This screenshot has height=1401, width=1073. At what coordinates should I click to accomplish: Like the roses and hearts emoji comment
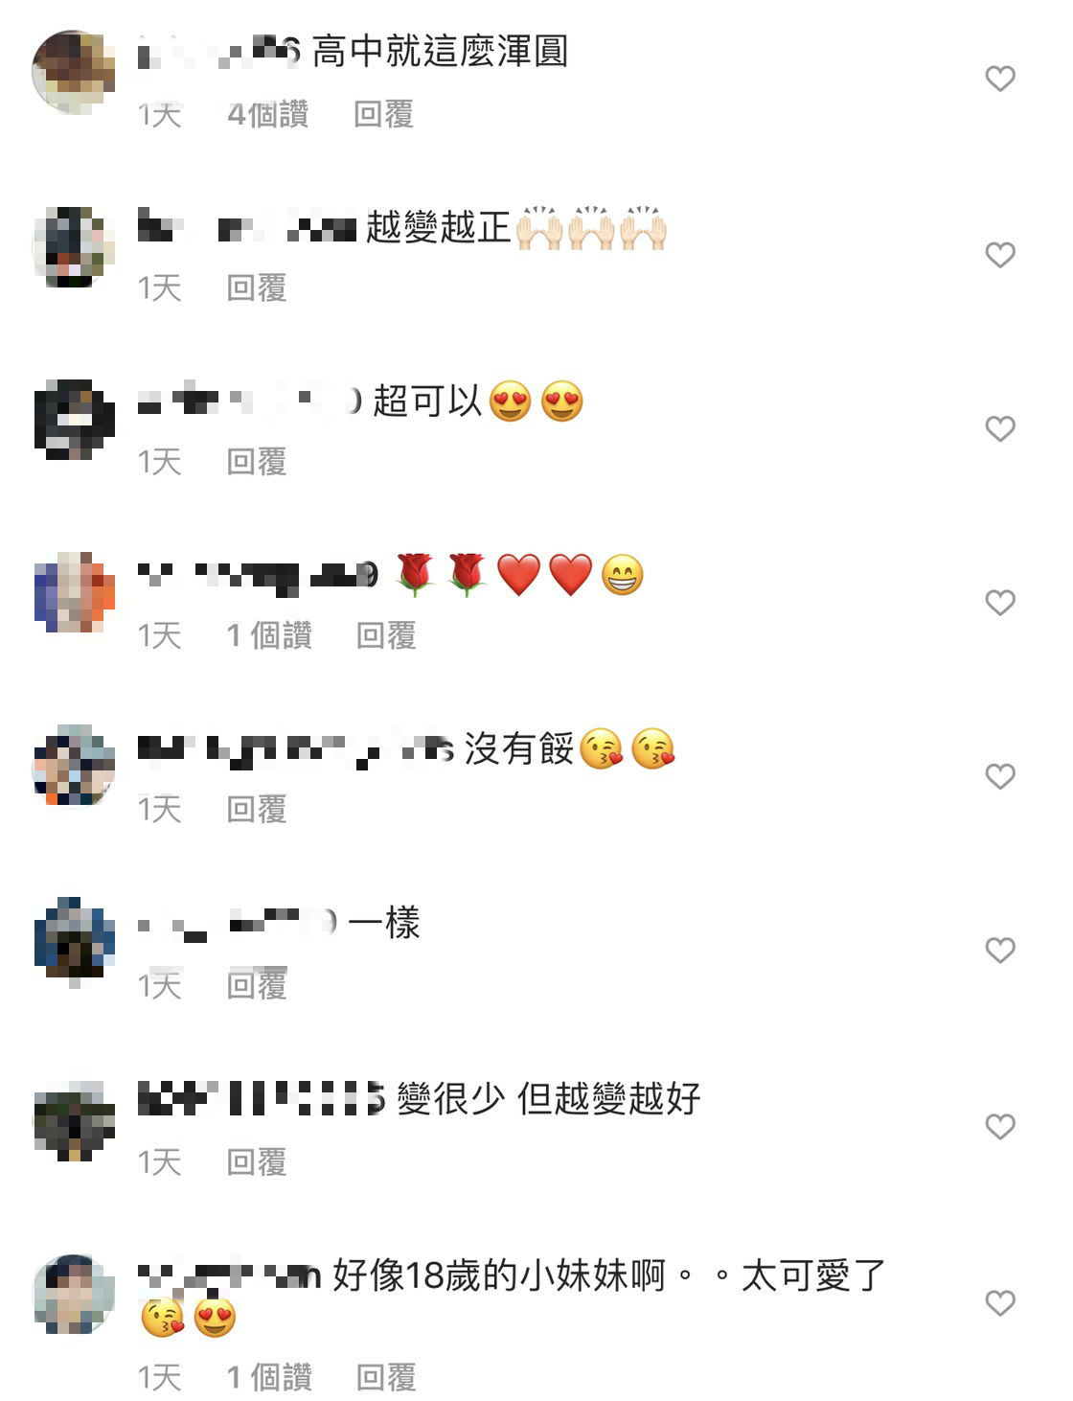coord(999,603)
